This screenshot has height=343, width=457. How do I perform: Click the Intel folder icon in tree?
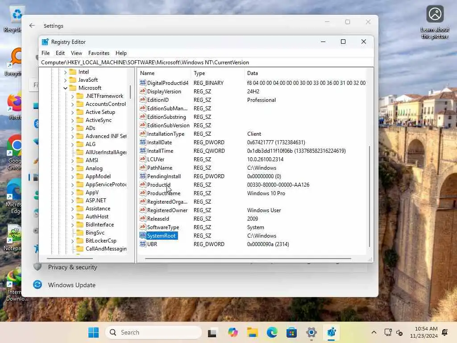pos(73,72)
